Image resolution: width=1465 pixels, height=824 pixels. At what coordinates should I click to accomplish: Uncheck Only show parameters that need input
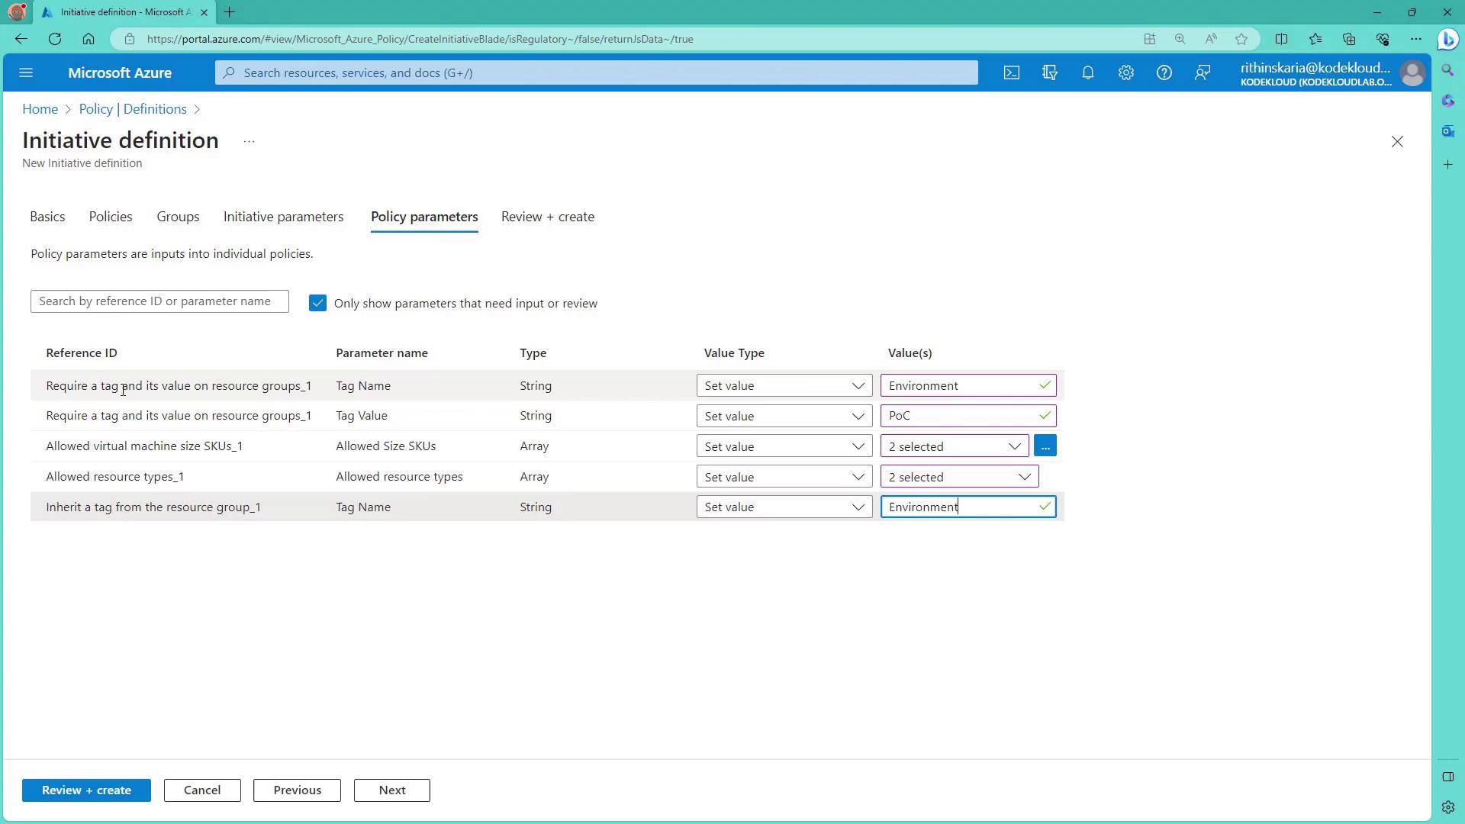tap(317, 304)
